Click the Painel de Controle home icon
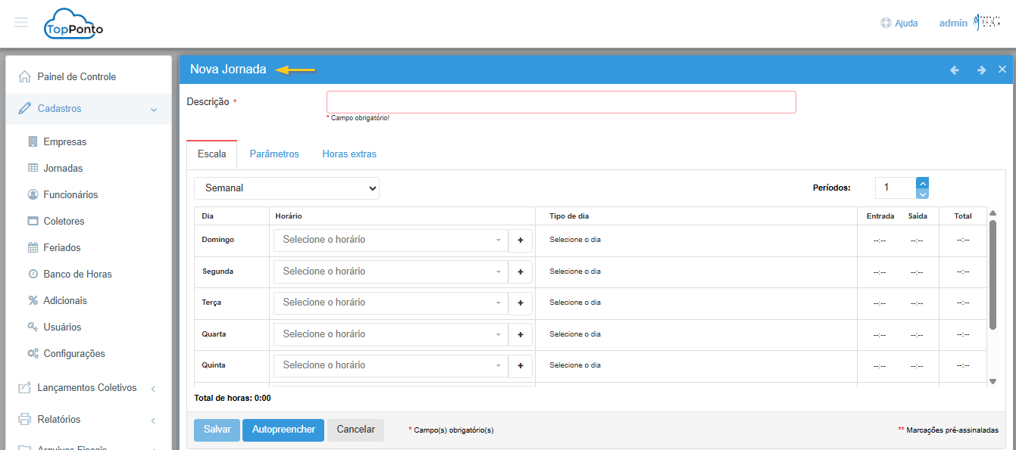 [x=25, y=76]
